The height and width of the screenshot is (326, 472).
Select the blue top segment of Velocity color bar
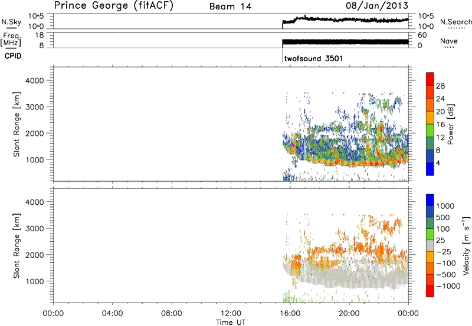pyautogui.click(x=430, y=200)
